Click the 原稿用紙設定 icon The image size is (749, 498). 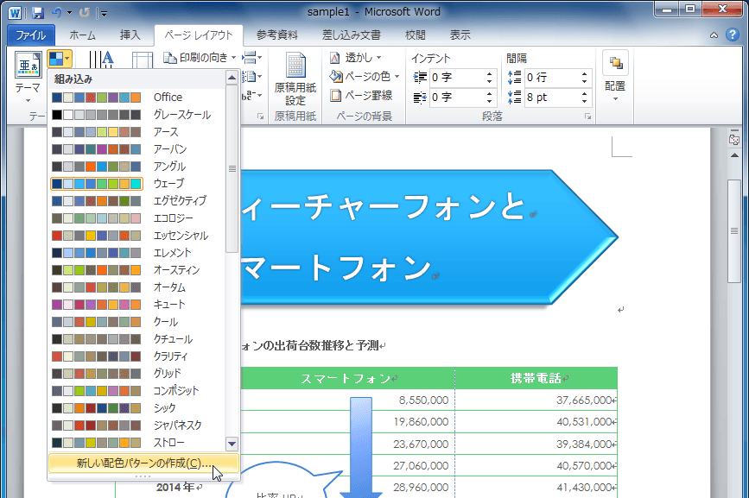click(x=295, y=79)
